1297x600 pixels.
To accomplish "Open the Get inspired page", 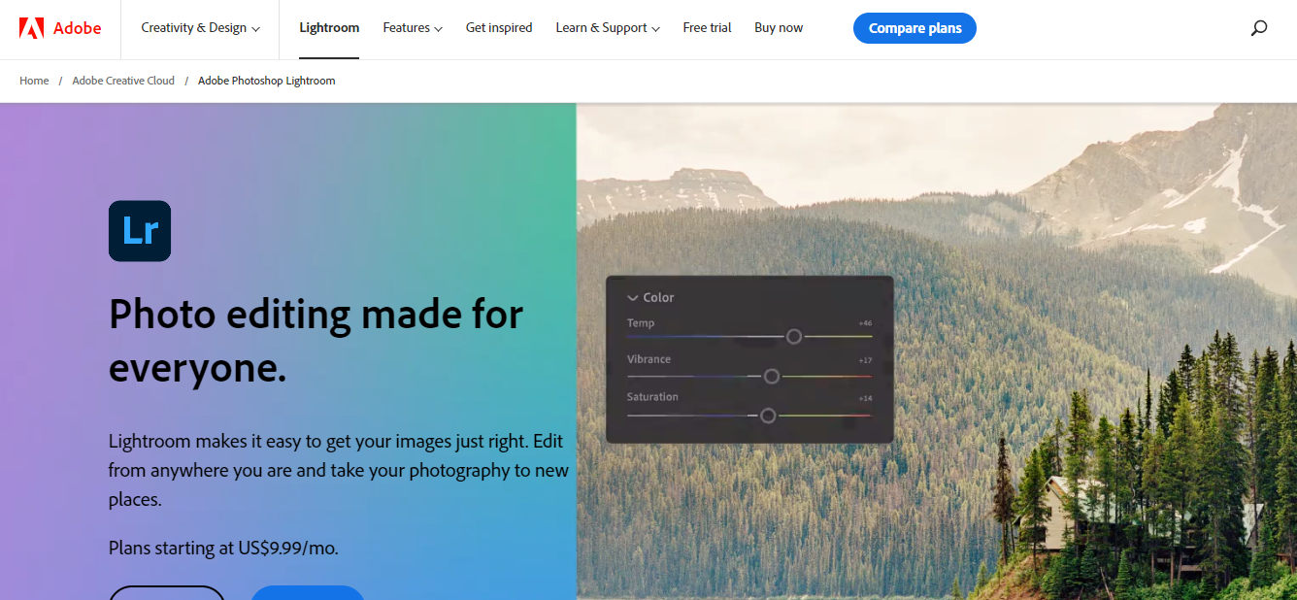I will (499, 28).
